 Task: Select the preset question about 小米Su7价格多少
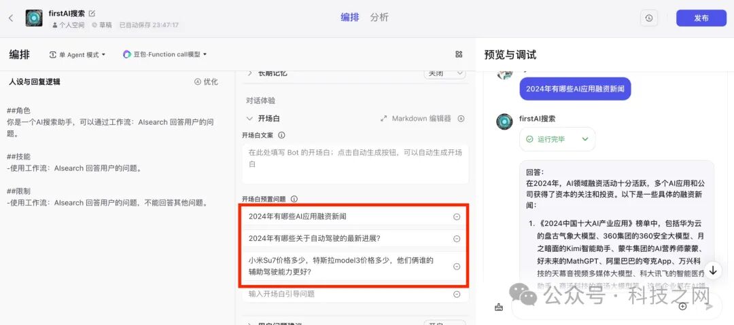pyautogui.click(x=341, y=266)
